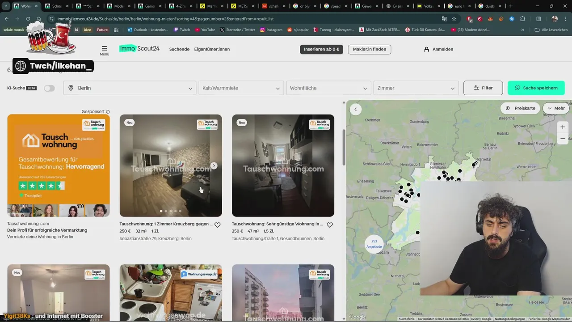
Task: Open the Kalt/Warmmiete dropdown
Action: 241,88
